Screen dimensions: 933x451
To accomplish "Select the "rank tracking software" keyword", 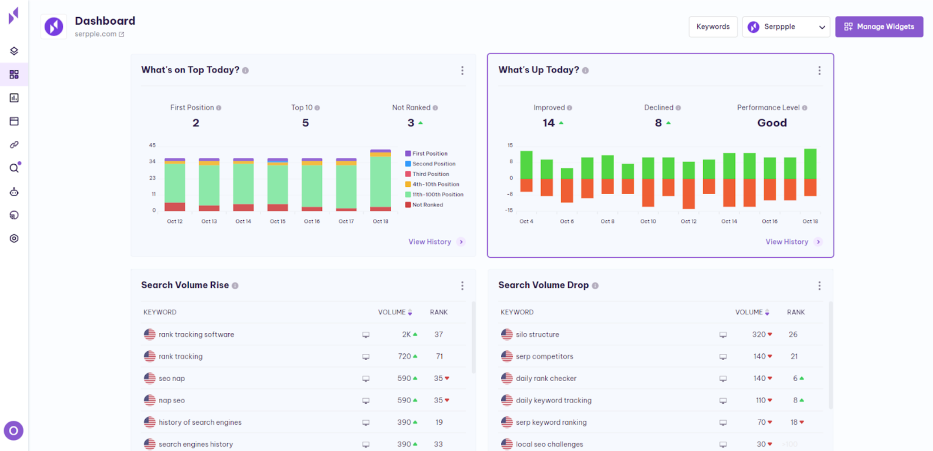I will 196,334.
